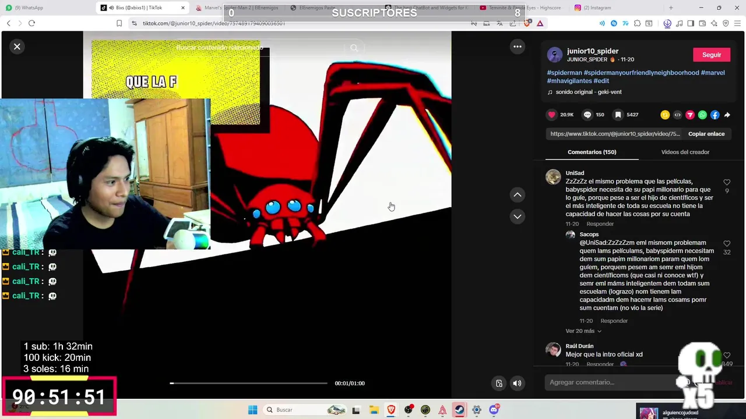Click the taskbar Buscar search box

click(x=306, y=410)
